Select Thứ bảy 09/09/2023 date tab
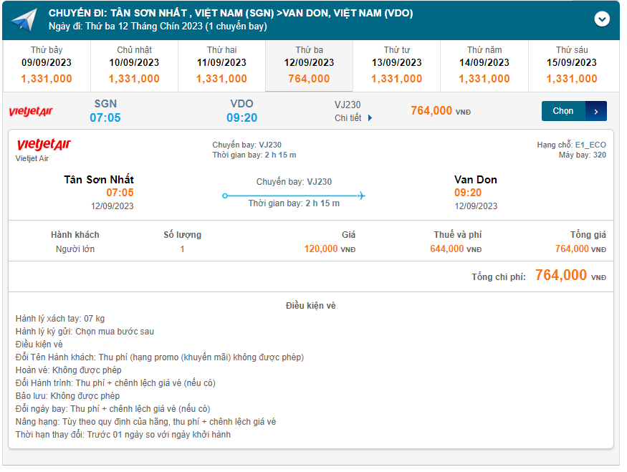Viewport: 627px width, 472px height. [47, 65]
